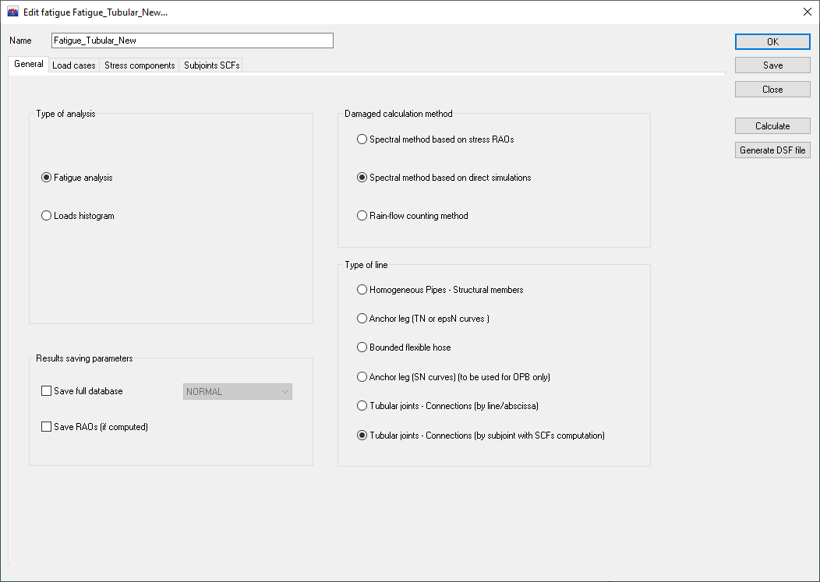Select Tubular joints by line/abscissa
The image size is (820, 582).
(x=362, y=406)
